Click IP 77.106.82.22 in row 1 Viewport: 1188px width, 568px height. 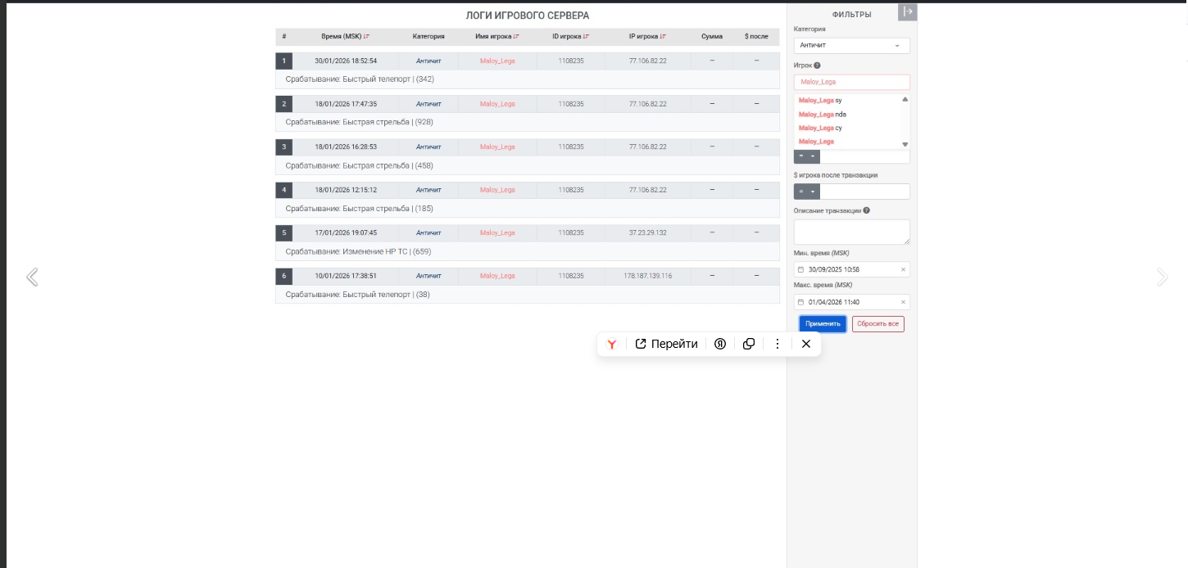click(648, 61)
